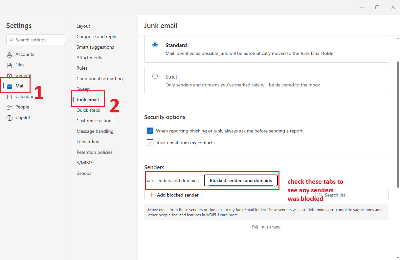The image size is (400, 260).
Task: Click the Add blocked sender button
Action: (173, 195)
